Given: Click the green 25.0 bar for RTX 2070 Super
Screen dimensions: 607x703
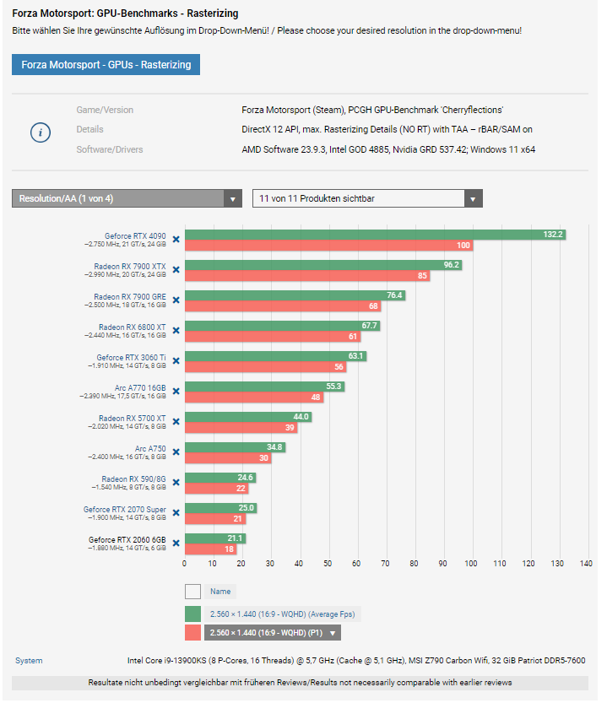Looking at the screenshot, I should pos(220,508).
